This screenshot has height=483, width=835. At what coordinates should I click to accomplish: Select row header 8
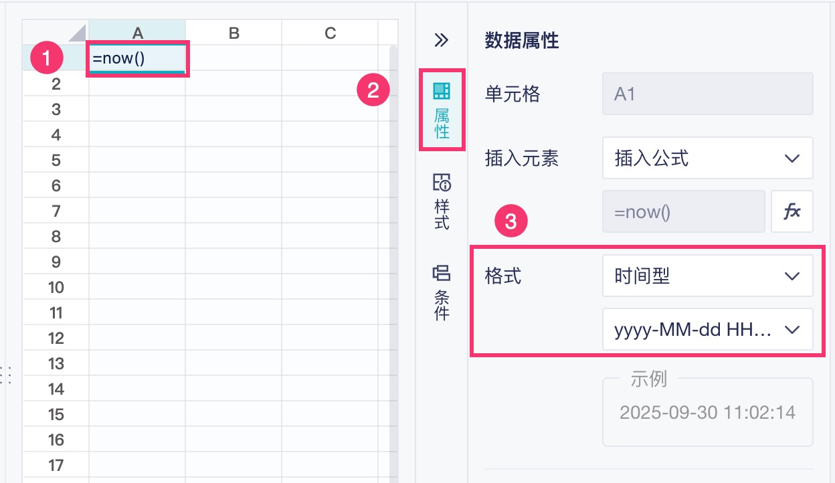56,236
